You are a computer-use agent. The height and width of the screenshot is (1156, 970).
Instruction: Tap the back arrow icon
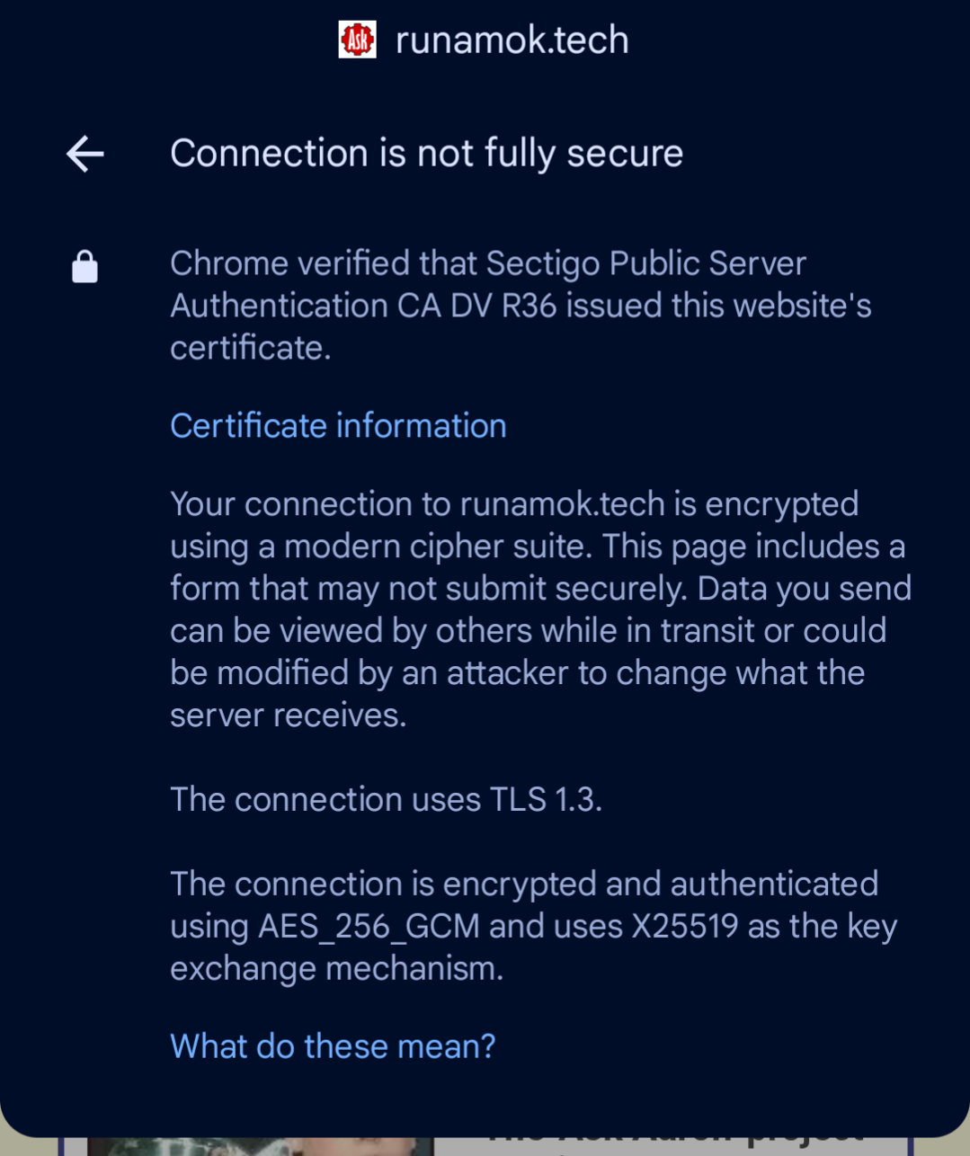point(85,154)
